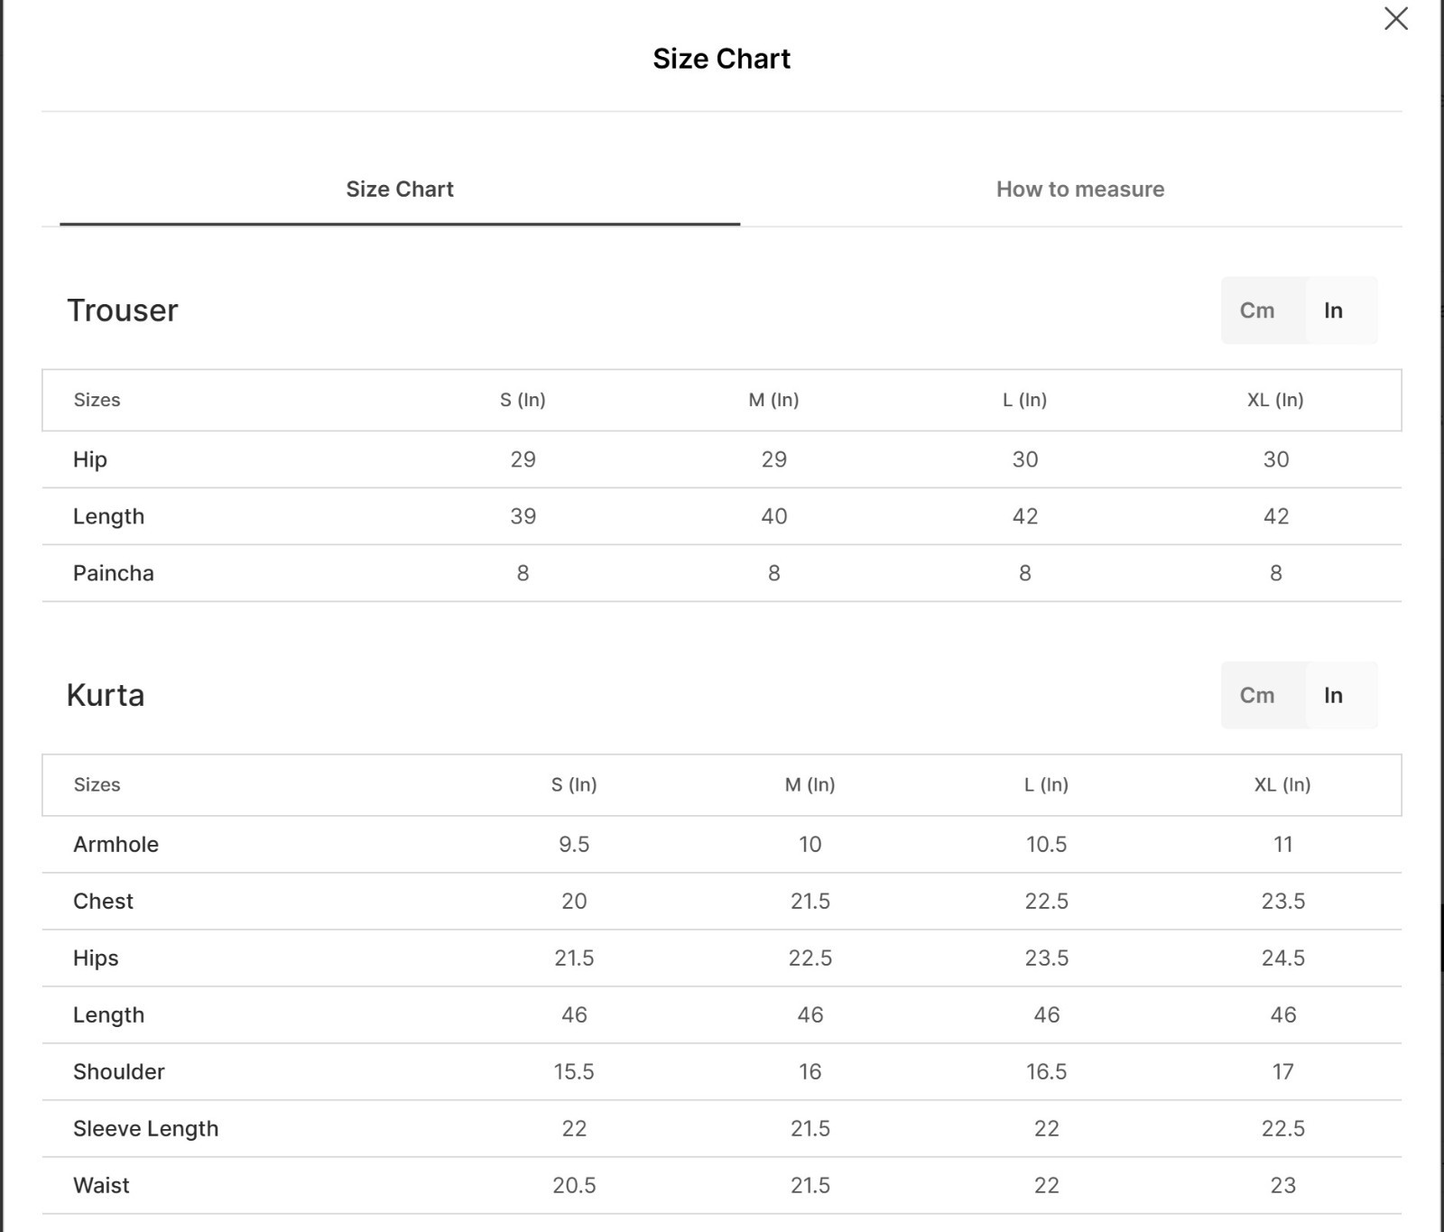Switch to the How to measure tab
The image size is (1444, 1232).
[1079, 190]
